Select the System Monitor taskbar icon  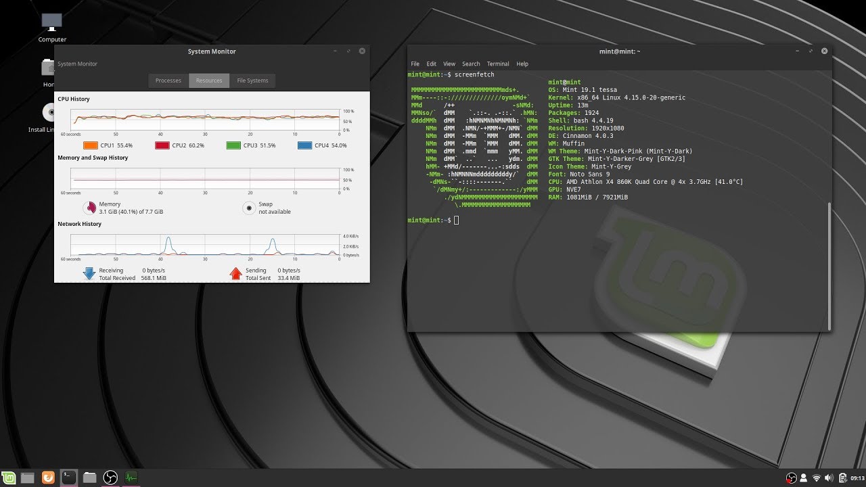[x=131, y=478]
